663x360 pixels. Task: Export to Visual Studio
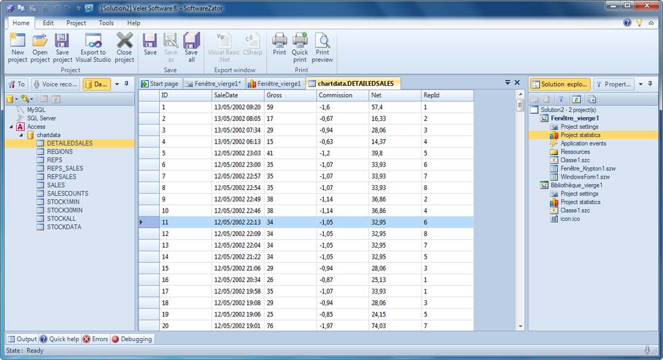click(x=94, y=47)
